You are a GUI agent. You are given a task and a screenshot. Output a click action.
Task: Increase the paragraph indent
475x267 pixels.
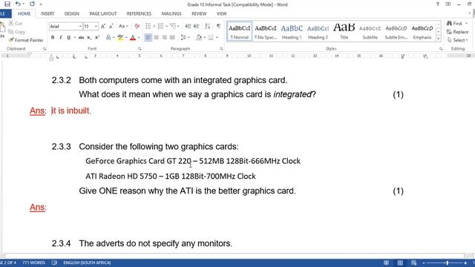click(196, 27)
